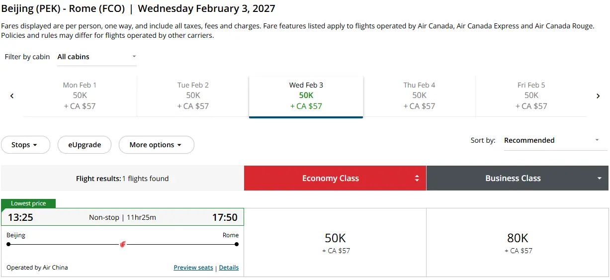Click the Economy Class sort arrows icon
Screen dimensions: 610x280
coord(417,179)
